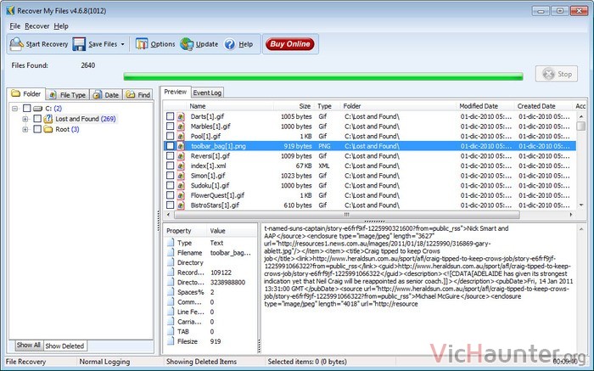This screenshot has width=594, height=371.
Task: Click the Help question mark icon
Action: point(230,44)
